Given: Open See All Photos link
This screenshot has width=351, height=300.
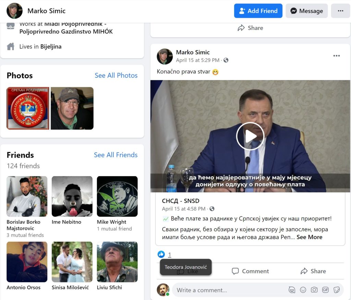Looking at the screenshot, I should click(x=116, y=75).
